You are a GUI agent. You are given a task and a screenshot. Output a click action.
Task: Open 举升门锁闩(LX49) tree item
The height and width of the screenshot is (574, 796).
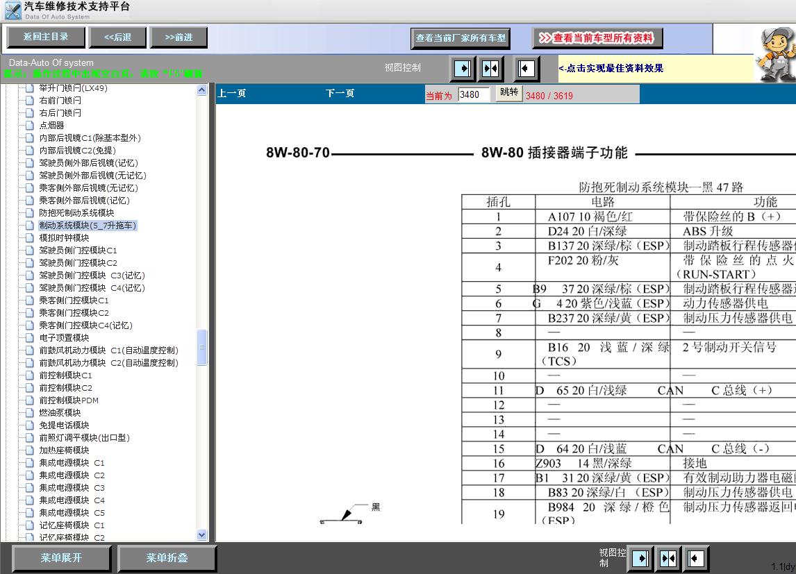73,88
